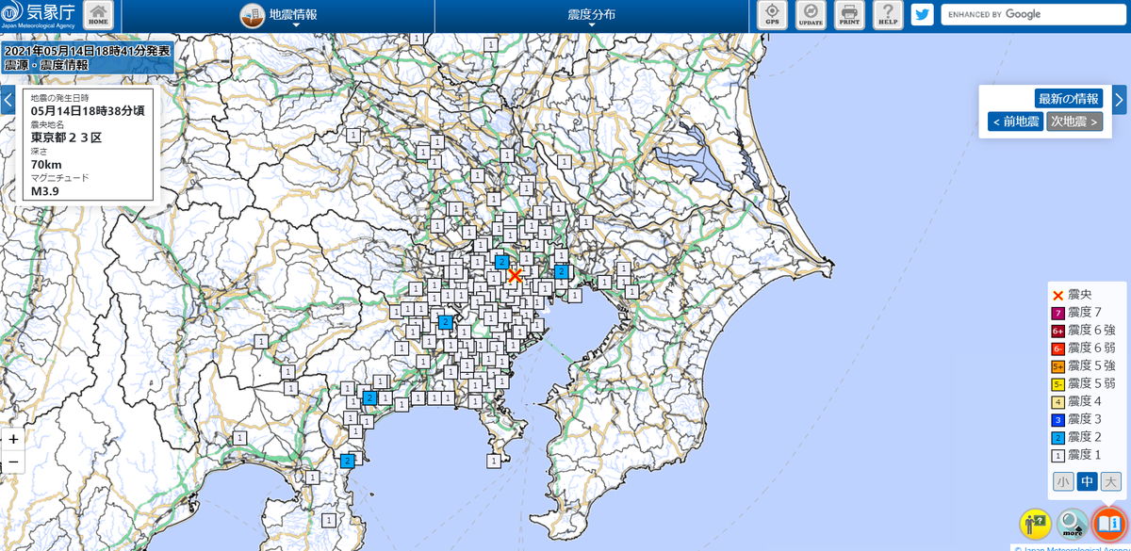
Task: Zoom out the map with minus button
Action: [13, 462]
